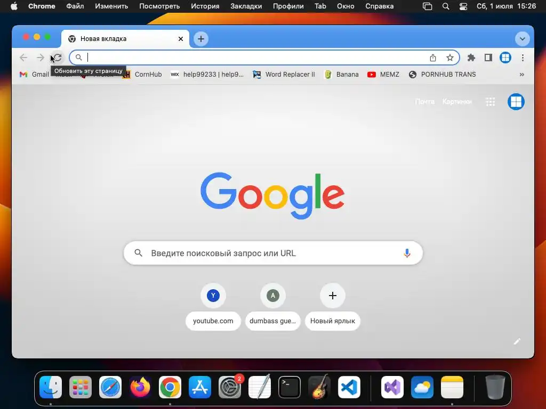Open the Справка menu
The height and width of the screenshot is (409, 546).
tap(380, 6)
